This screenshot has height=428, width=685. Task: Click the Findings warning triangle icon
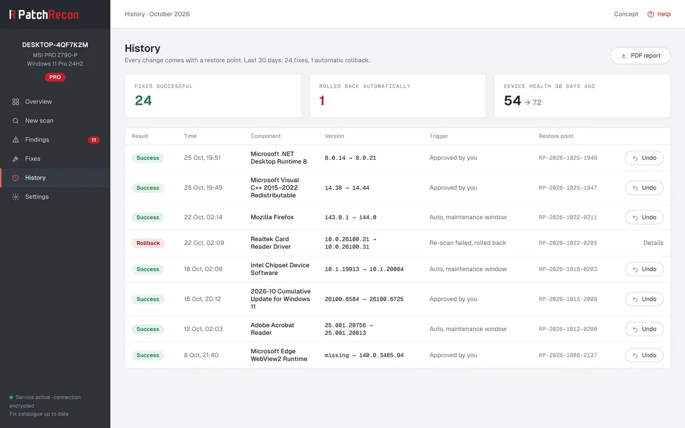15,140
